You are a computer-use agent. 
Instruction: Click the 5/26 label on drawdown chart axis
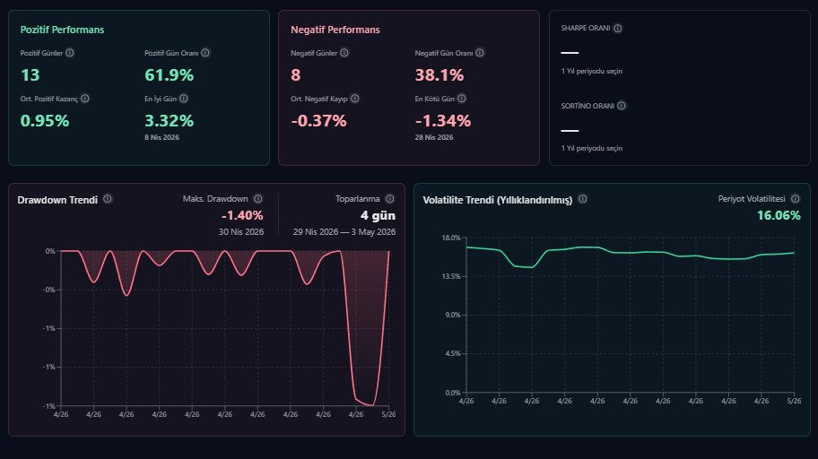[x=388, y=414]
